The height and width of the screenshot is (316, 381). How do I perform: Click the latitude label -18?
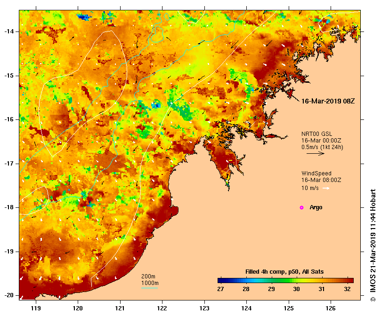pos(9,207)
